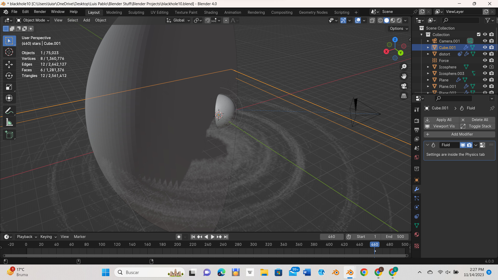This screenshot has height=280, width=498.
Task: Click the Add Modifier button
Action: [459, 134]
